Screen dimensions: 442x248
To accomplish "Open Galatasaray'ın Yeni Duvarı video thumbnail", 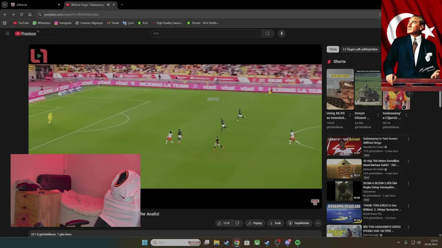I will (x=344, y=146).
